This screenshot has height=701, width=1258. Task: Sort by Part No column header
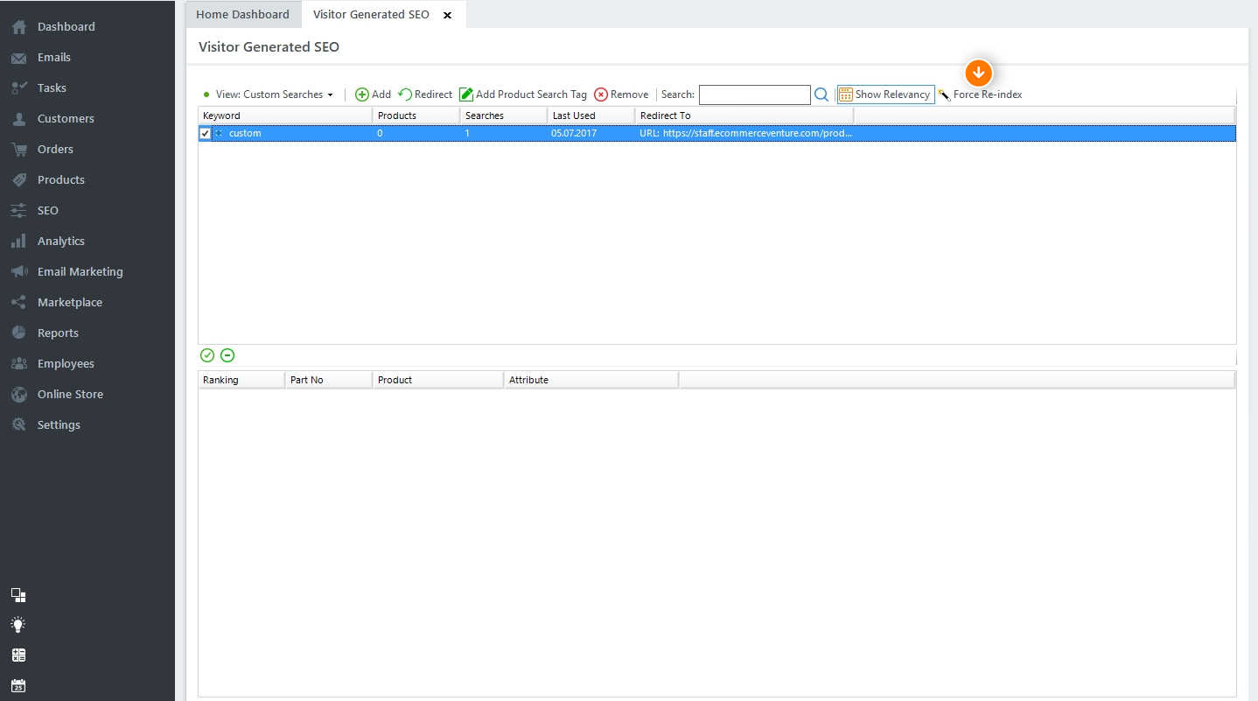(329, 380)
